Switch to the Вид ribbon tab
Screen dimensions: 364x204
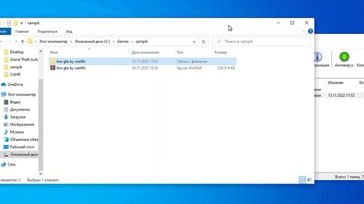tap(69, 32)
